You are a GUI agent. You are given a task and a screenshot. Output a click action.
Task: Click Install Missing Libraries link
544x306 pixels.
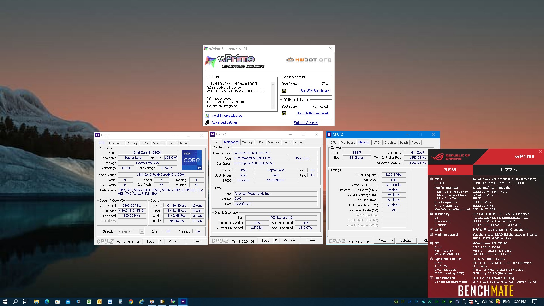click(x=227, y=116)
